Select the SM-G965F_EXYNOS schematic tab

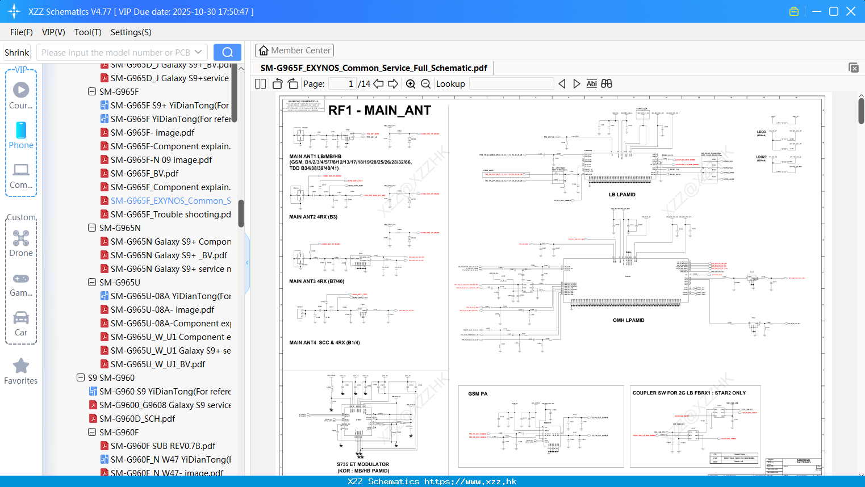tap(374, 68)
